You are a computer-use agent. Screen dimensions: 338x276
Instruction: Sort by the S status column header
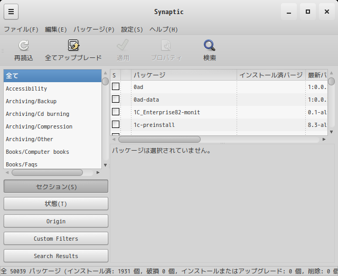[115, 75]
